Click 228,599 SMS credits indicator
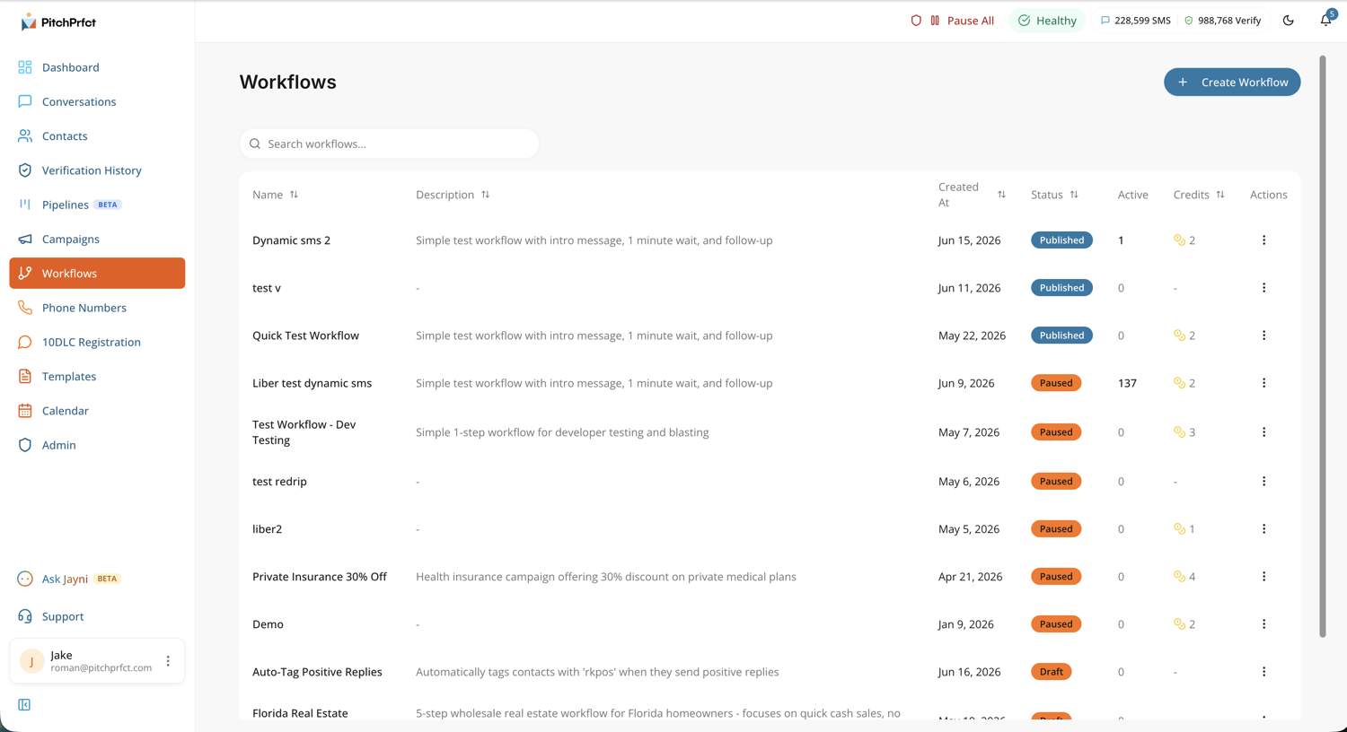The height and width of the screenshot is (732, 1347). pyautogui.click(x=1135, y=21)
